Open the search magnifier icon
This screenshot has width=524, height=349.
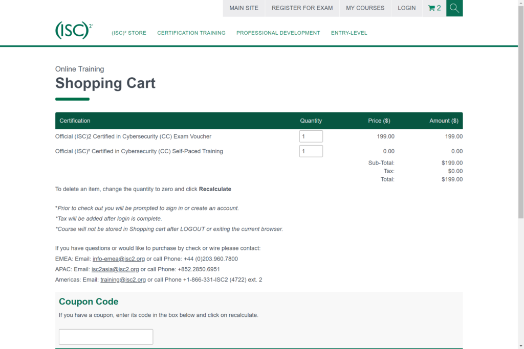click(x=454, y=8)
